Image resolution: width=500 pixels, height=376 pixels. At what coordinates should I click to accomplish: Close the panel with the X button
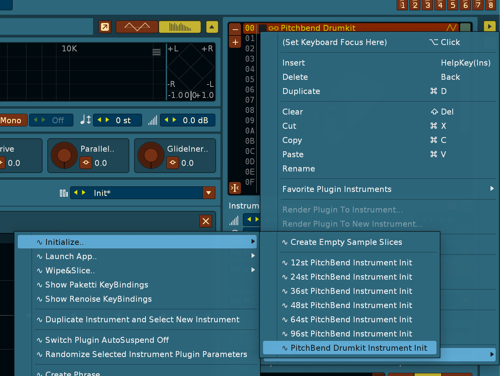tap(205, 221)
